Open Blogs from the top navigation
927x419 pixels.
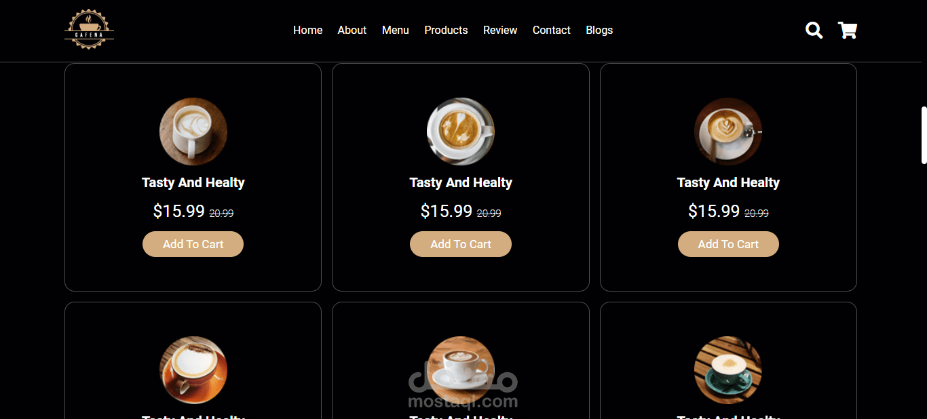pyautogui.click(x=599, y=31)
